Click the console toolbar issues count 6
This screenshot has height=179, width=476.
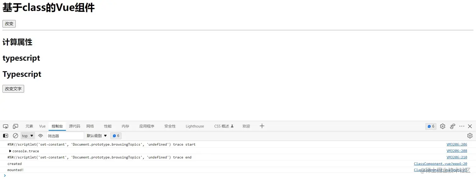tap(116, 136)
